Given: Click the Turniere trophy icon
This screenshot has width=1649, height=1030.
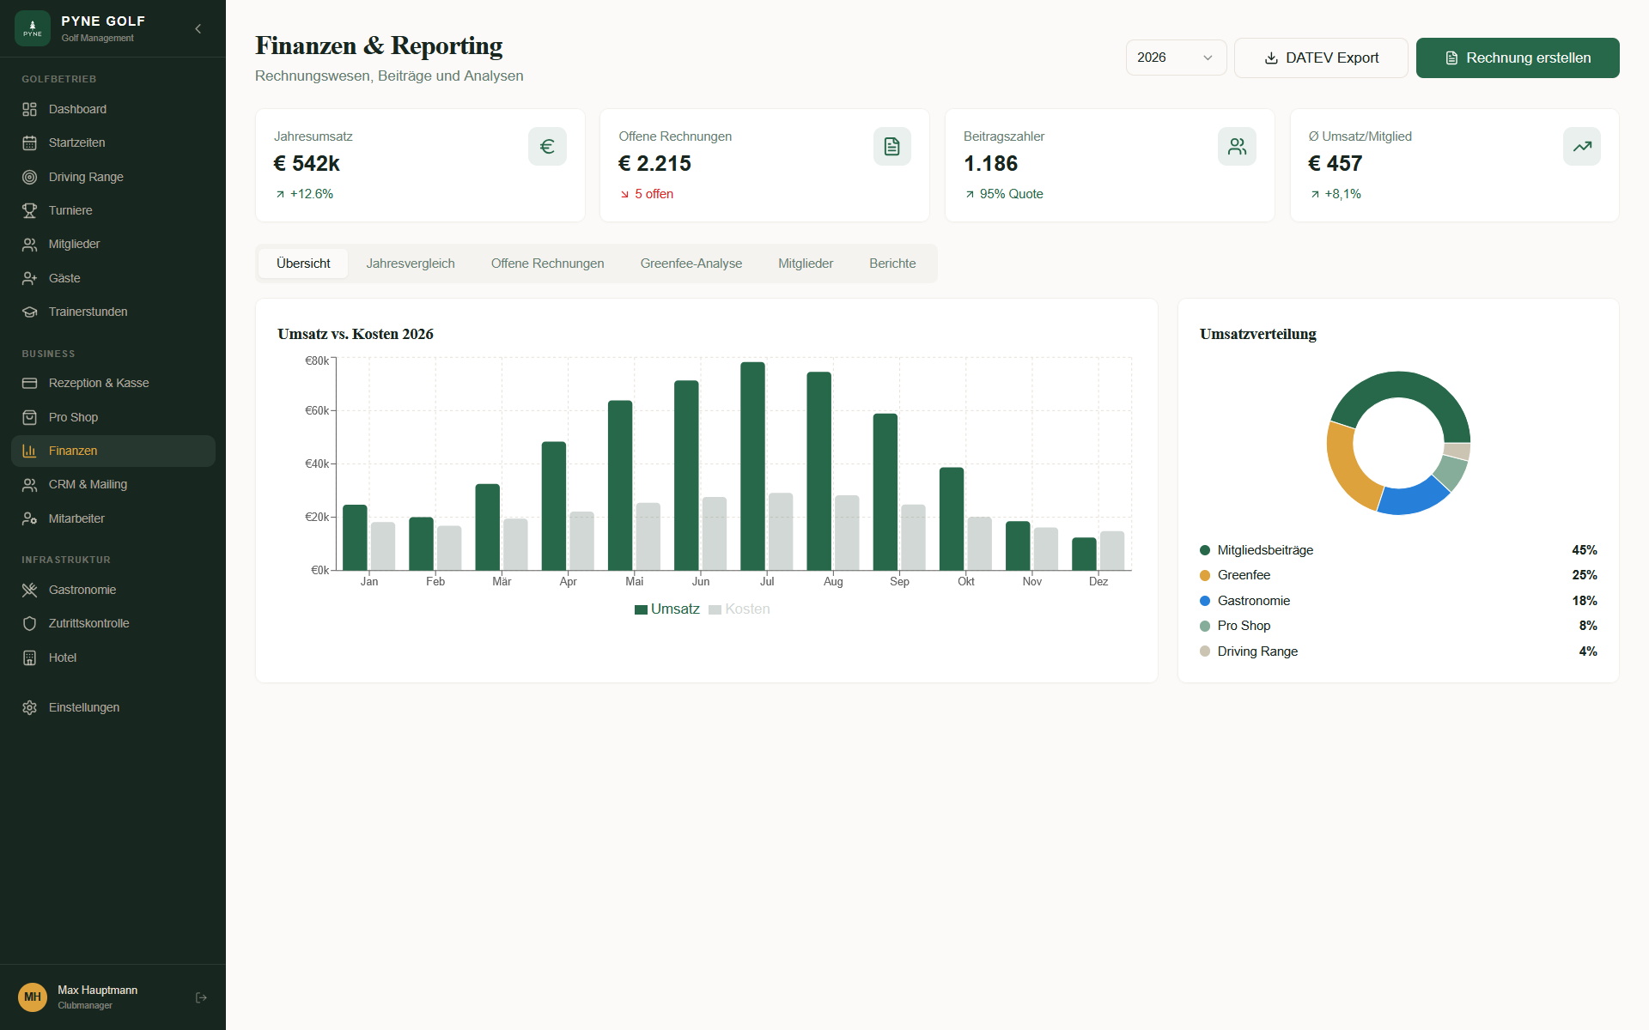Looking at the screenshot, I should [x=30, y=210].
